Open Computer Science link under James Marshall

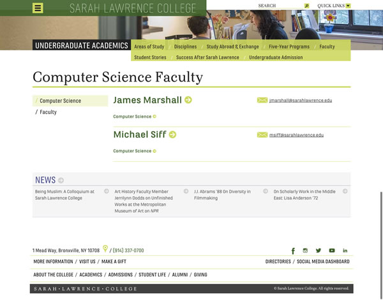pos(132,117)
